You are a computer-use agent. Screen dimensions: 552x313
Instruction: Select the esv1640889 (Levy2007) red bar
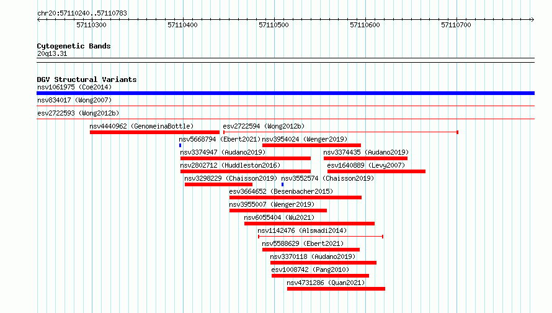(376, 171)
